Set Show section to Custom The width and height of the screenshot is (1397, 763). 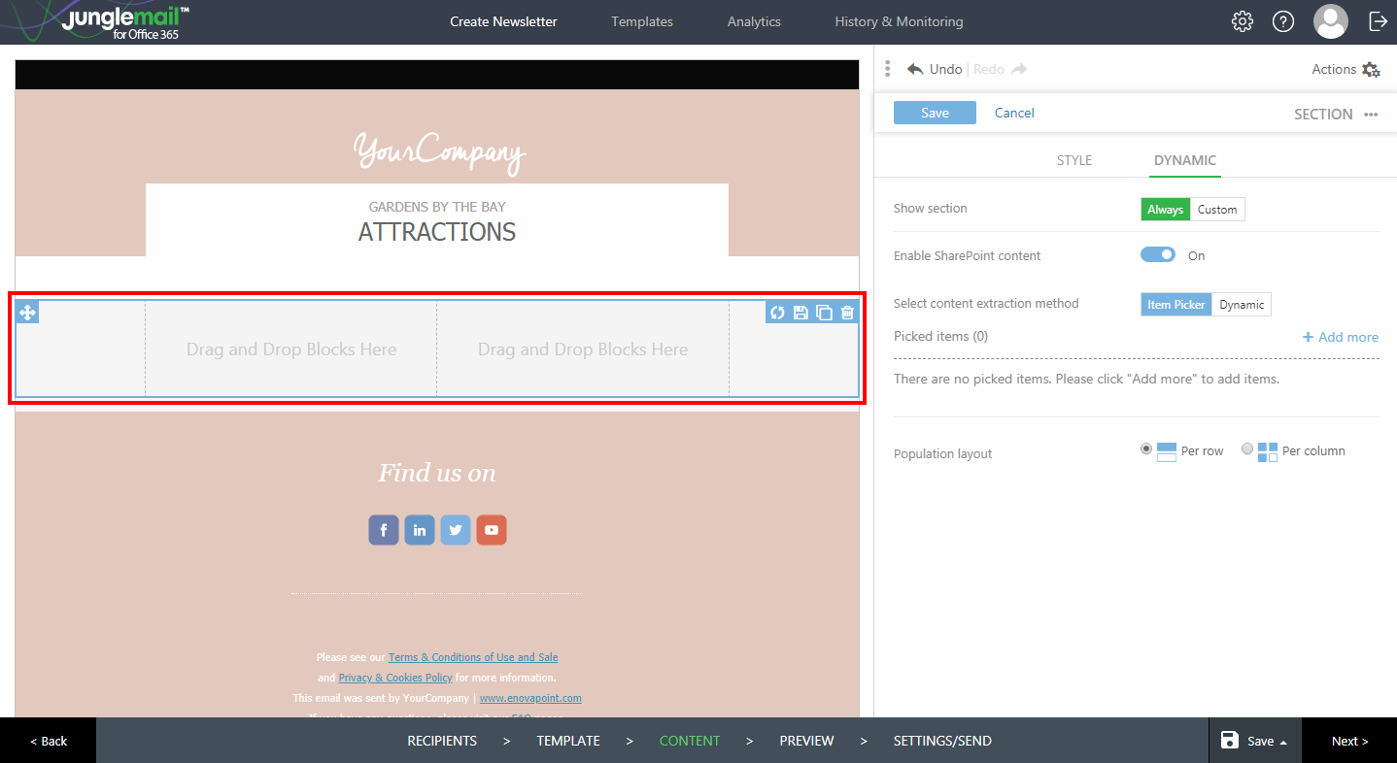pos(1217,209)
